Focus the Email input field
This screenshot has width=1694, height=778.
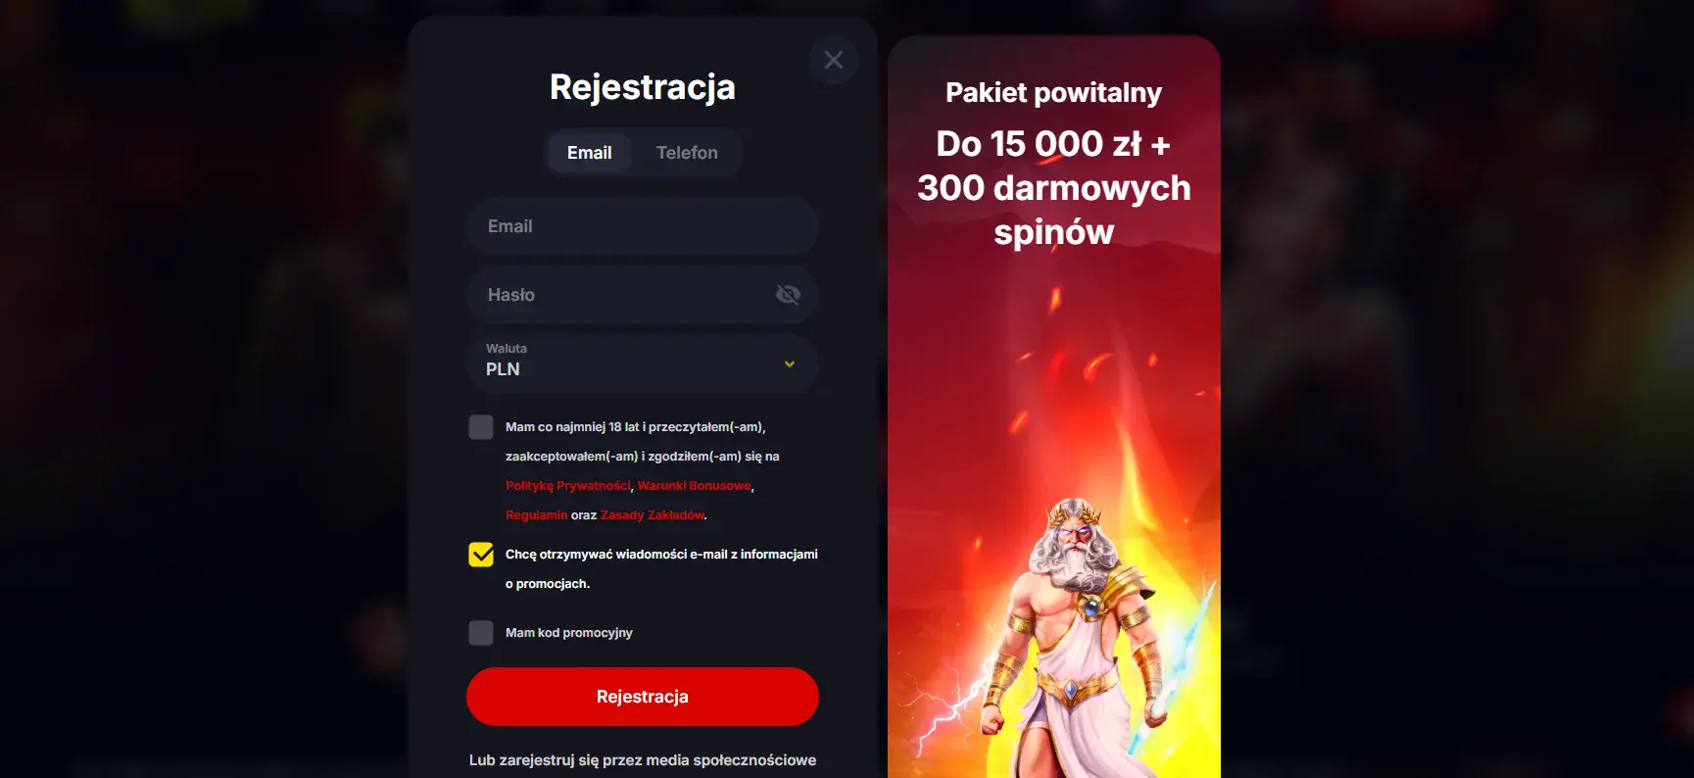click(643, 226)
